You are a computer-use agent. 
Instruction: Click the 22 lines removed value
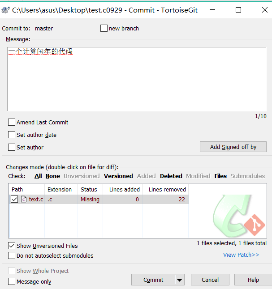[181, 199]
